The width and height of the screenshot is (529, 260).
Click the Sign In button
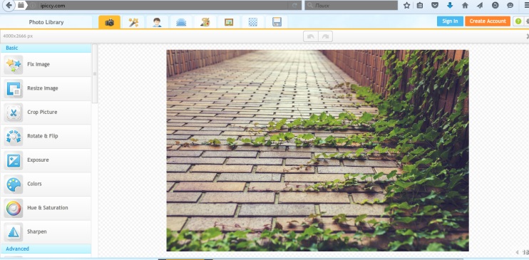pos(450,21)
